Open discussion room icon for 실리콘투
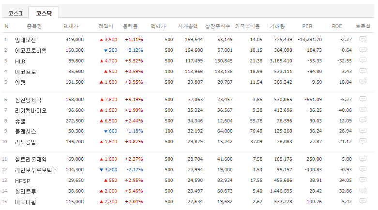Viewport: 378px width, 210px height. [363, 191]
